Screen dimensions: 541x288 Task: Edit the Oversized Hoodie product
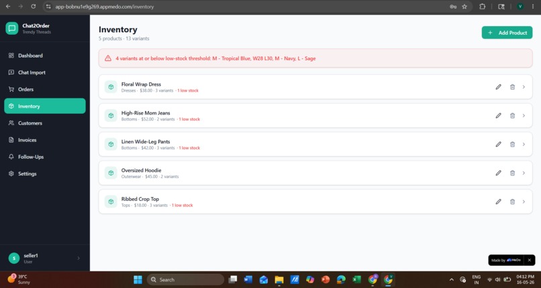[x=498, y=173]
